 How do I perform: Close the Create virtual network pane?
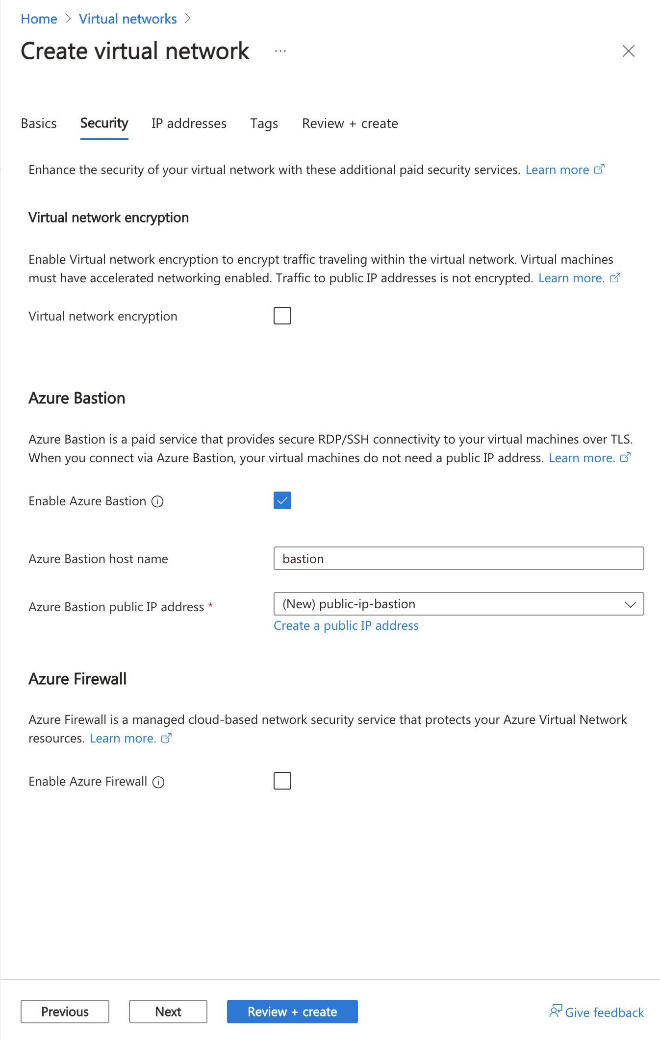[x=628, y=51]
